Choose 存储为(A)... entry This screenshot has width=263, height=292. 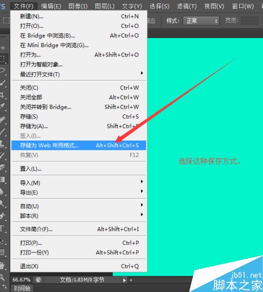coord(79,126)
